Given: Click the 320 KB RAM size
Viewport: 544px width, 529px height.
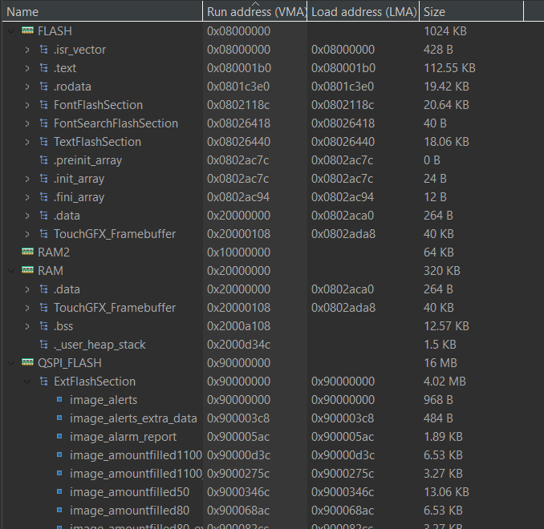Looking at the screenshot, I should [442, 271].
